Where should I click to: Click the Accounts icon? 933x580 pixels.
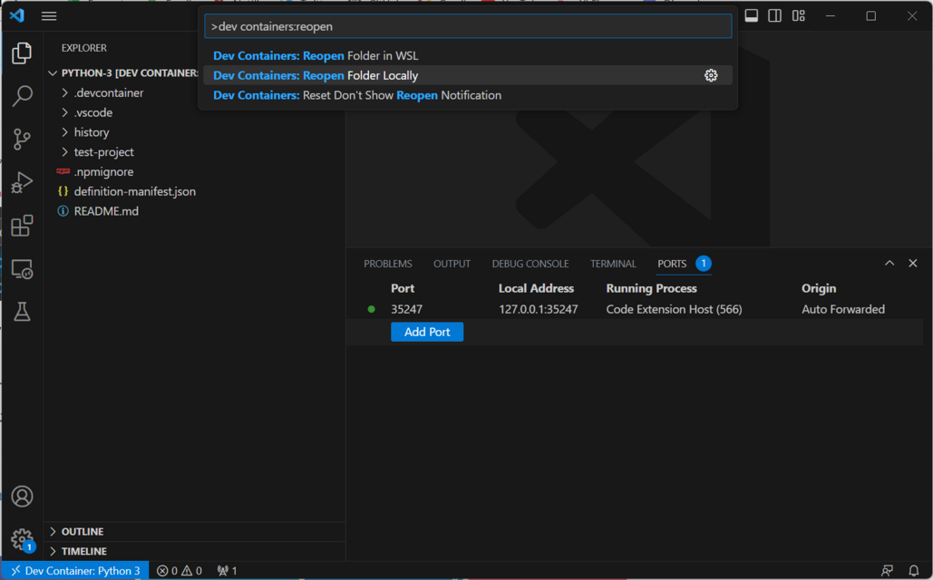(x=22, y=497)
